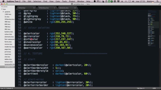Click the eject icon in menu bar
This screenshot has width=161, height=90.
(x=122, y=1)
